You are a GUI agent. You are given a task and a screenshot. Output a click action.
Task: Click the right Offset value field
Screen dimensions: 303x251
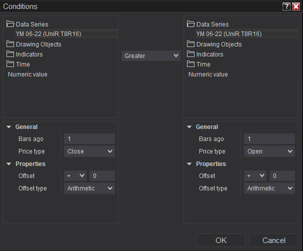pyautogui.click(x=282, y=176)
